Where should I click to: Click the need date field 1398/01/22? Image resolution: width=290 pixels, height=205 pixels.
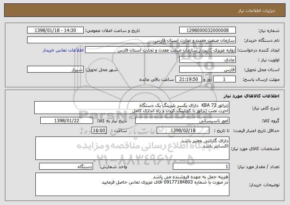(67, 121)
